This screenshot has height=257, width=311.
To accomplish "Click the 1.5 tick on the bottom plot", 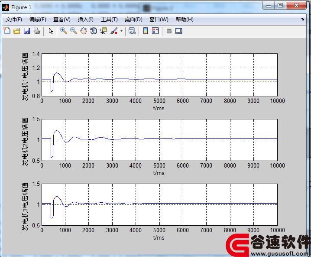I will [x=36, y=184].
